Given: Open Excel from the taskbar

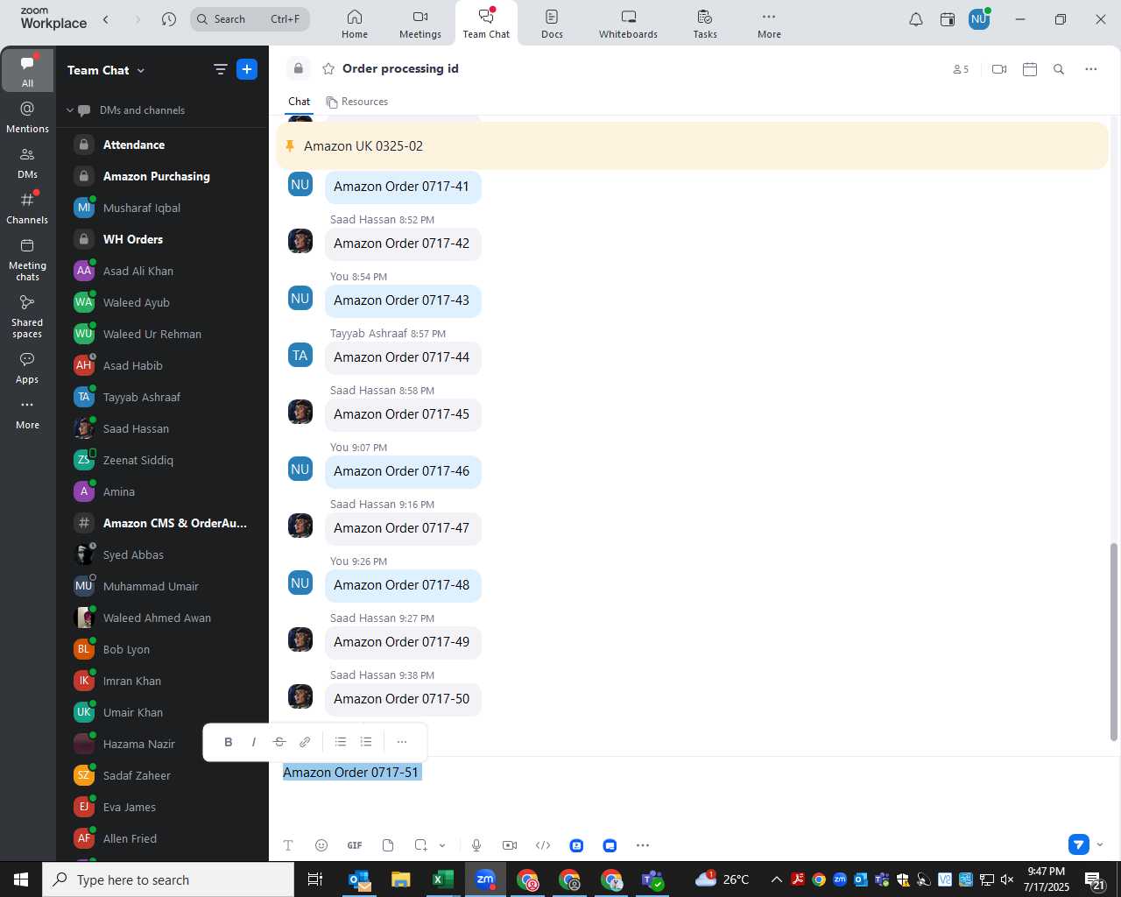Looking at the screenshot, I should 442,879.
